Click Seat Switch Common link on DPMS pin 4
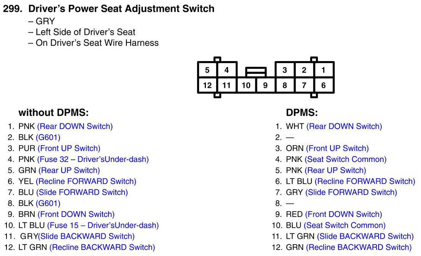Viewport: 421px width, 256px height. coord(345,159)
